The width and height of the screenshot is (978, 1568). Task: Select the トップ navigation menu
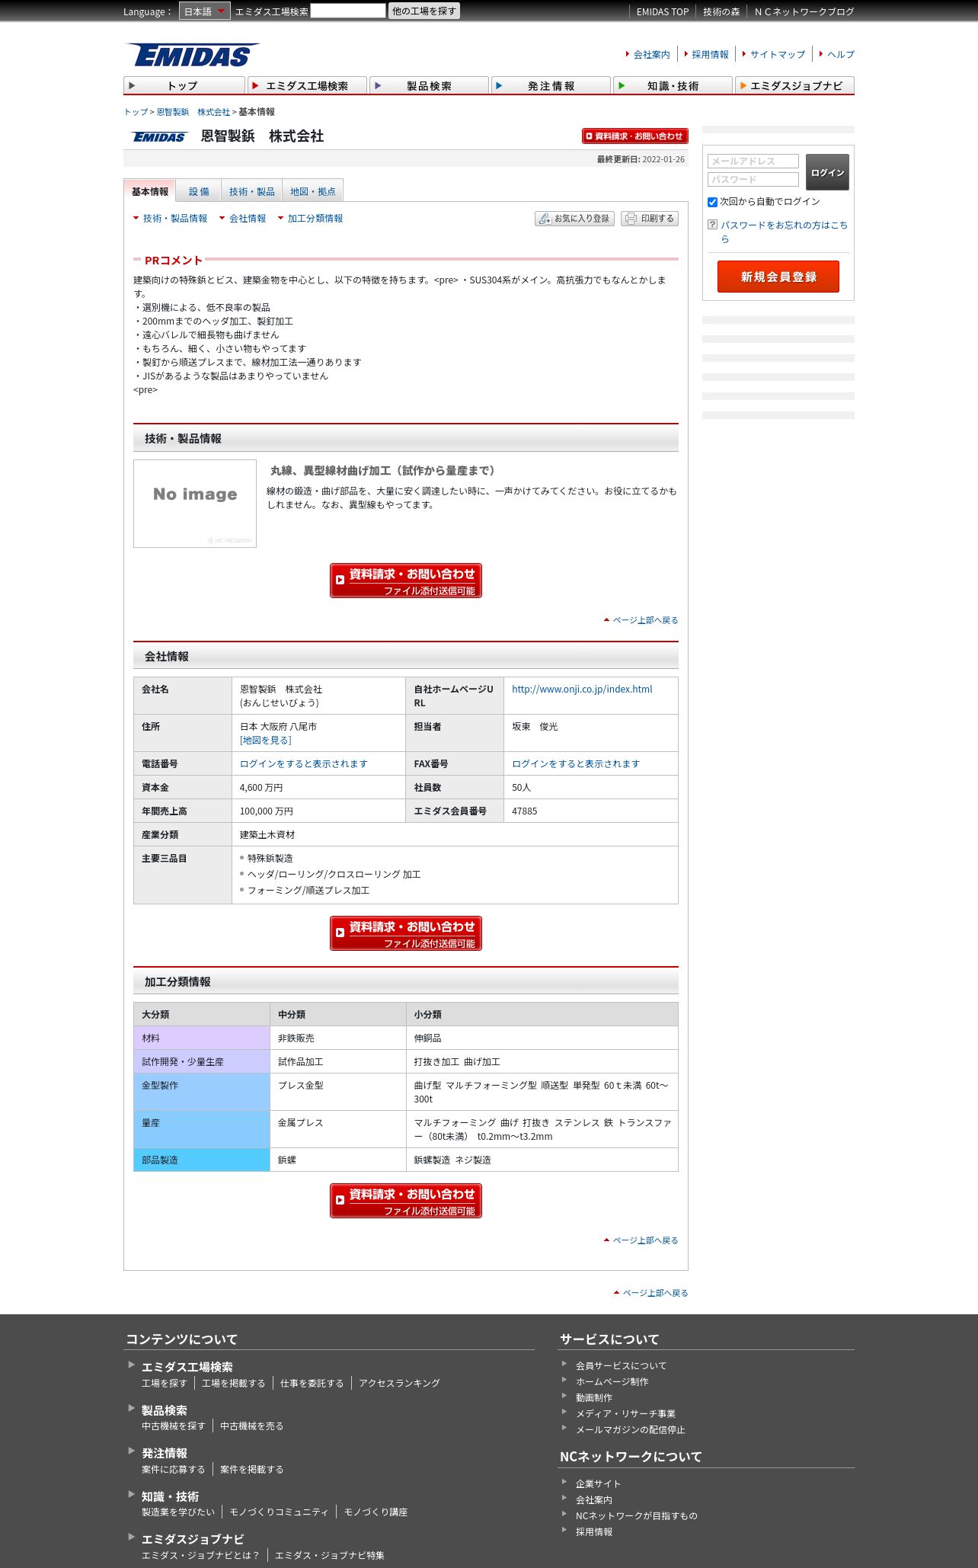(184, 85)
